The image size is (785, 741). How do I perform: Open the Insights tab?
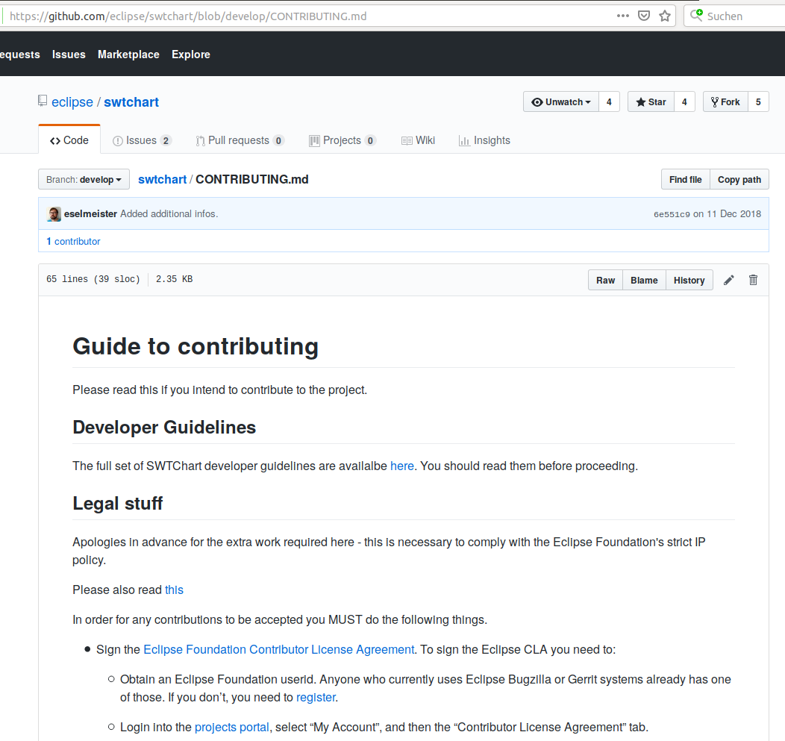click(x=484, y=140)
